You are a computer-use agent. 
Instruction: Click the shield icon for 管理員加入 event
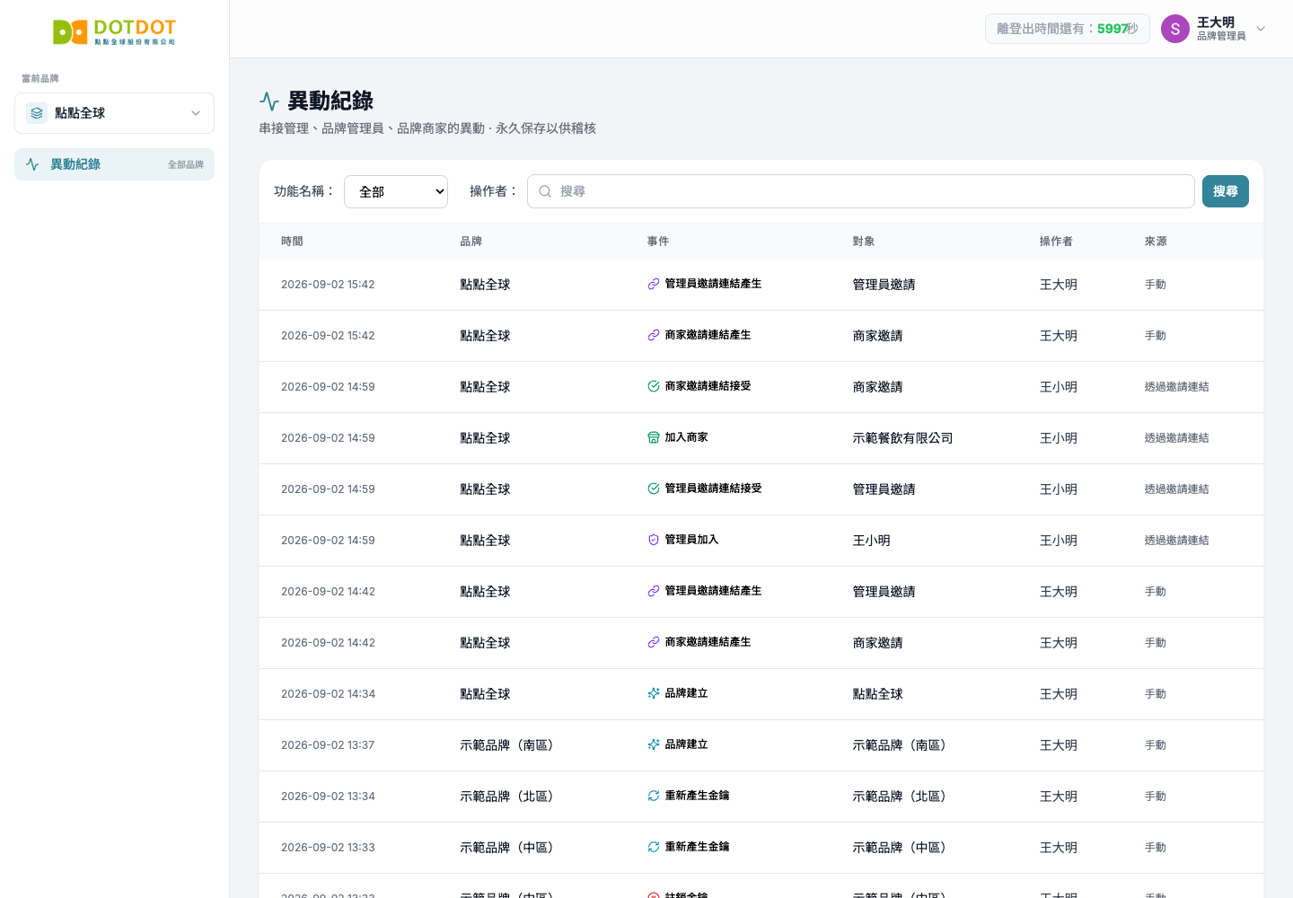(654, 540)
